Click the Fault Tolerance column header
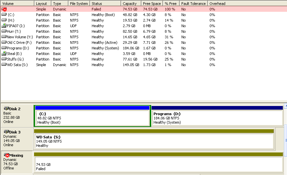This screenshot has width=287, height=175. click(193, 3)
